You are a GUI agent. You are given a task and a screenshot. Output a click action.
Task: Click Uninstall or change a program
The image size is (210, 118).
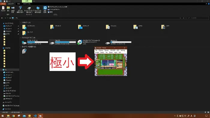(x=58, y=7)
